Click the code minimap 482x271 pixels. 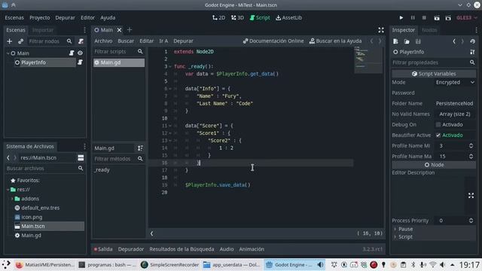368,59
